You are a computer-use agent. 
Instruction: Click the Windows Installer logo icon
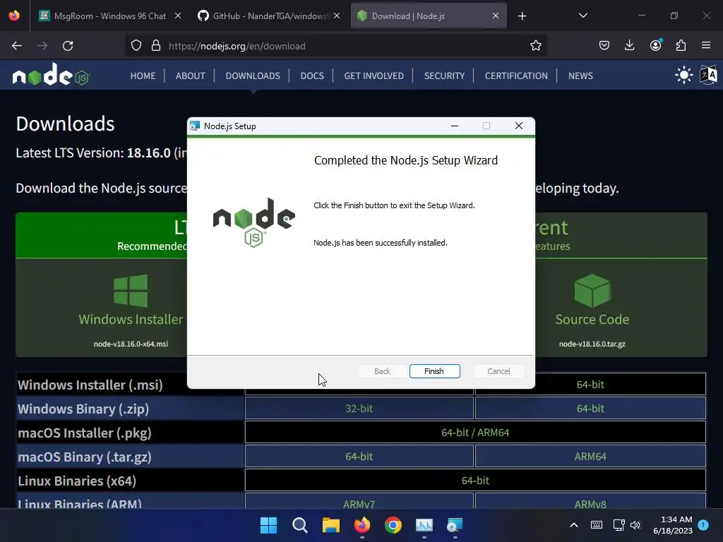click(x=131, y=290)
